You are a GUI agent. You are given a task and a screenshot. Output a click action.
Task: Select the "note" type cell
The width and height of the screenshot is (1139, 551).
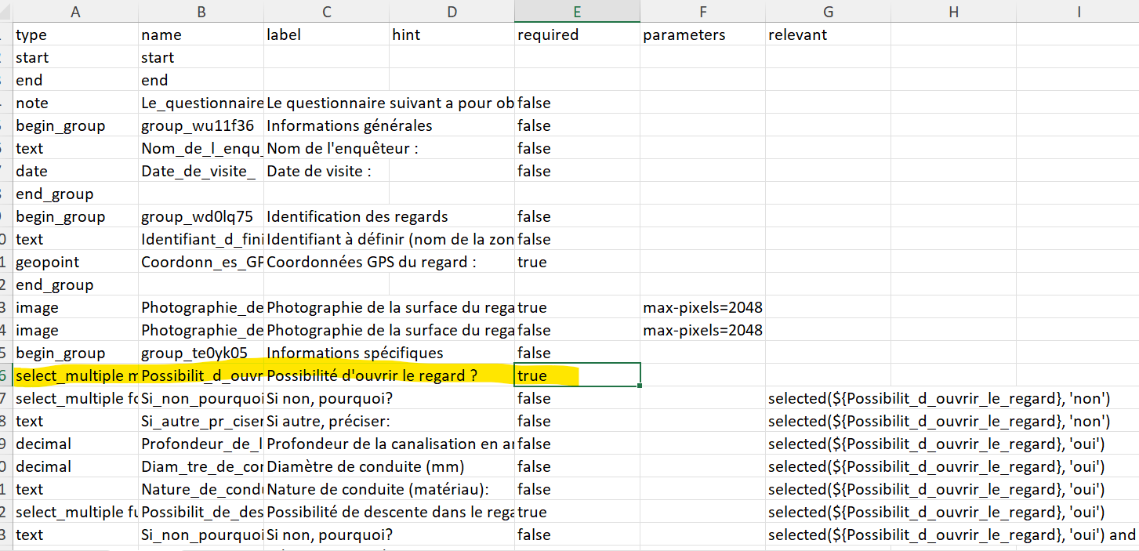(x=75, y=103)
